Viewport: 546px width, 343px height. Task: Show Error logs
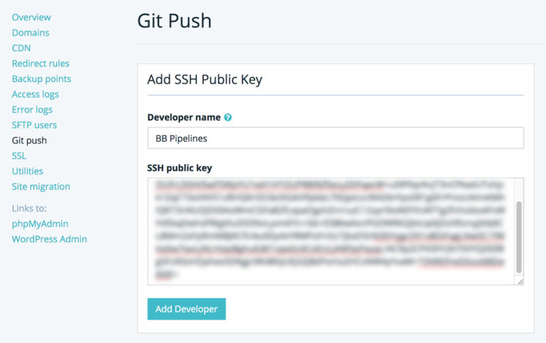click(x=32, y=109)
